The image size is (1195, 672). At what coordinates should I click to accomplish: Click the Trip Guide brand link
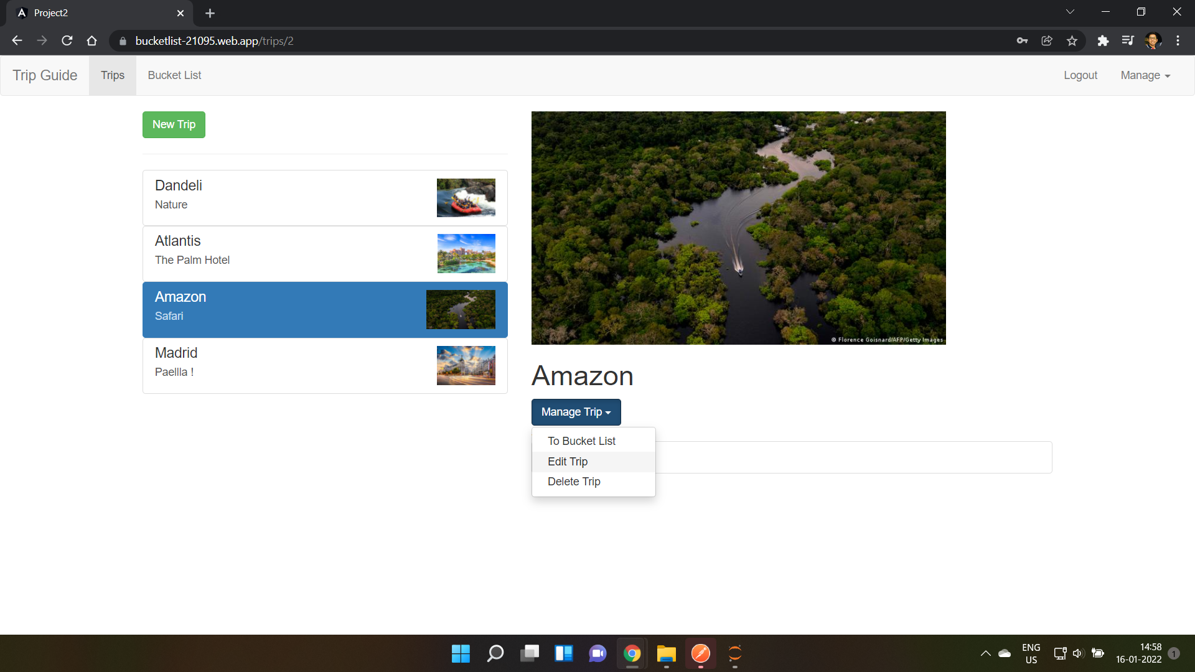(x=45, y=75)
